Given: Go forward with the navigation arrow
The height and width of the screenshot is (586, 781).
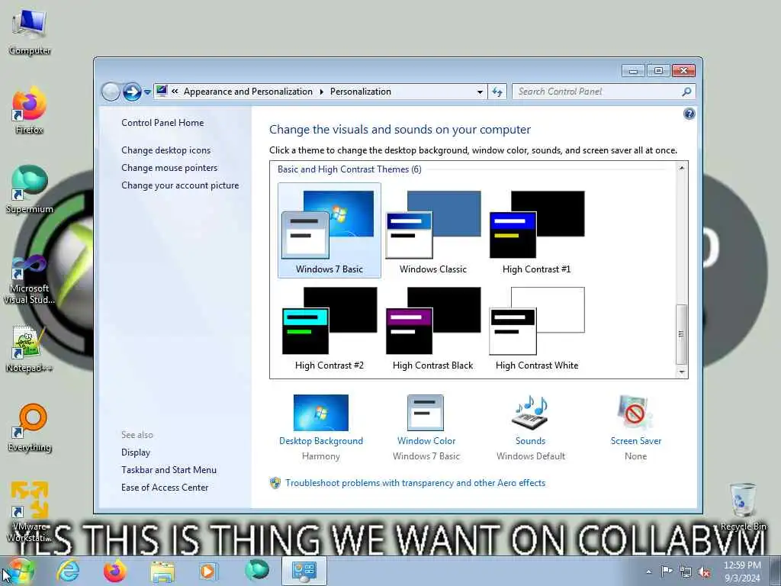Looking at the screenshot, I should click(x=132, y=92).
